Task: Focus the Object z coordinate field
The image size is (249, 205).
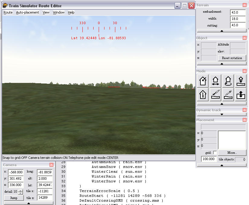Action: (209, 58)
